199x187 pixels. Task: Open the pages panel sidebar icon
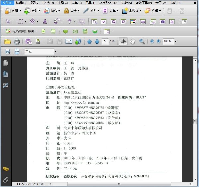click(5, 63)
